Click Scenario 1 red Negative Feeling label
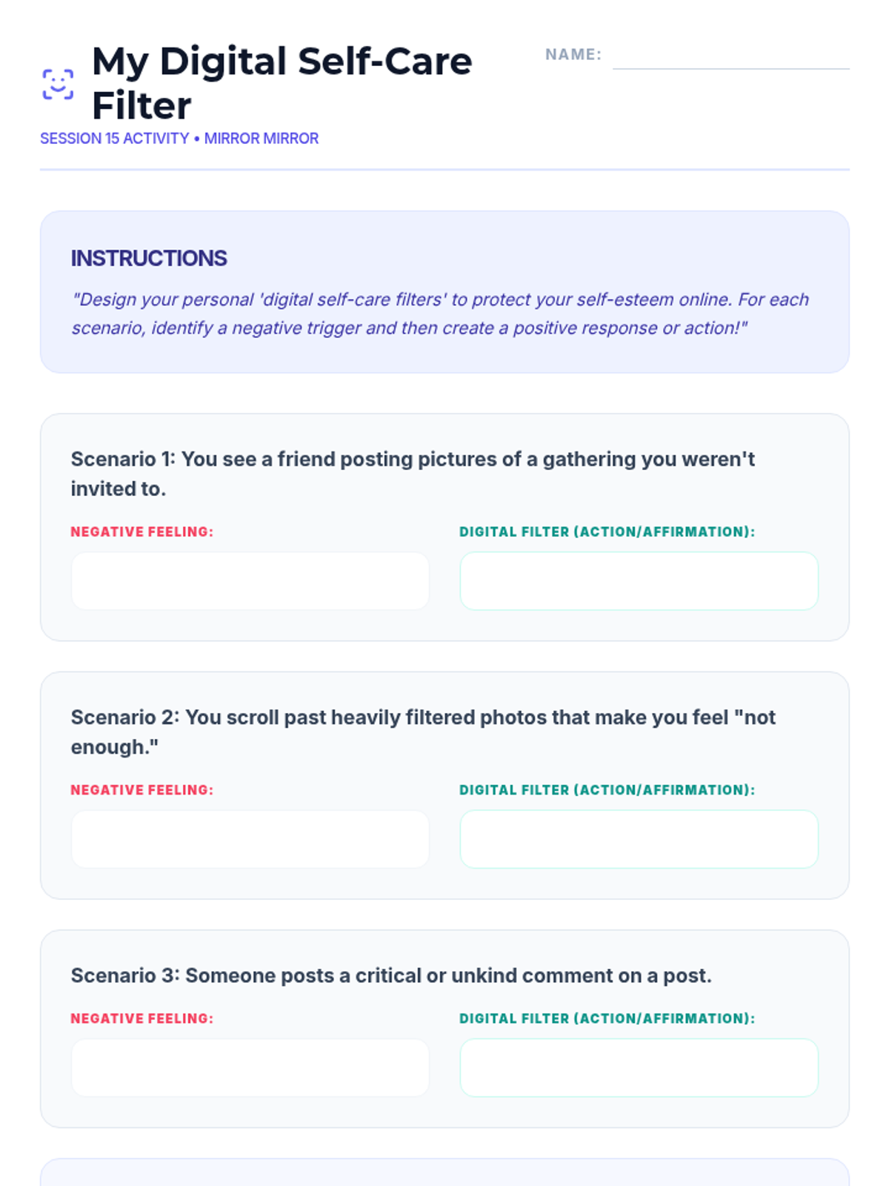Screen dimensions: 889x1186 pyautogui.click(x=142, y=531)
